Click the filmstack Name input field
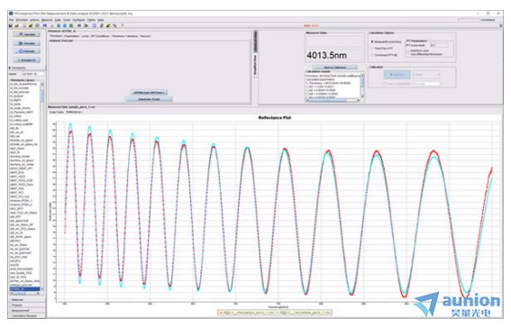Screen dimensions: 511x327 point(33,74)
